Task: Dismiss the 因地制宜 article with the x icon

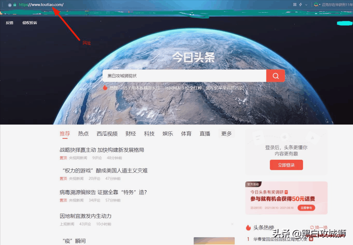Action: [x=232, y=224]
